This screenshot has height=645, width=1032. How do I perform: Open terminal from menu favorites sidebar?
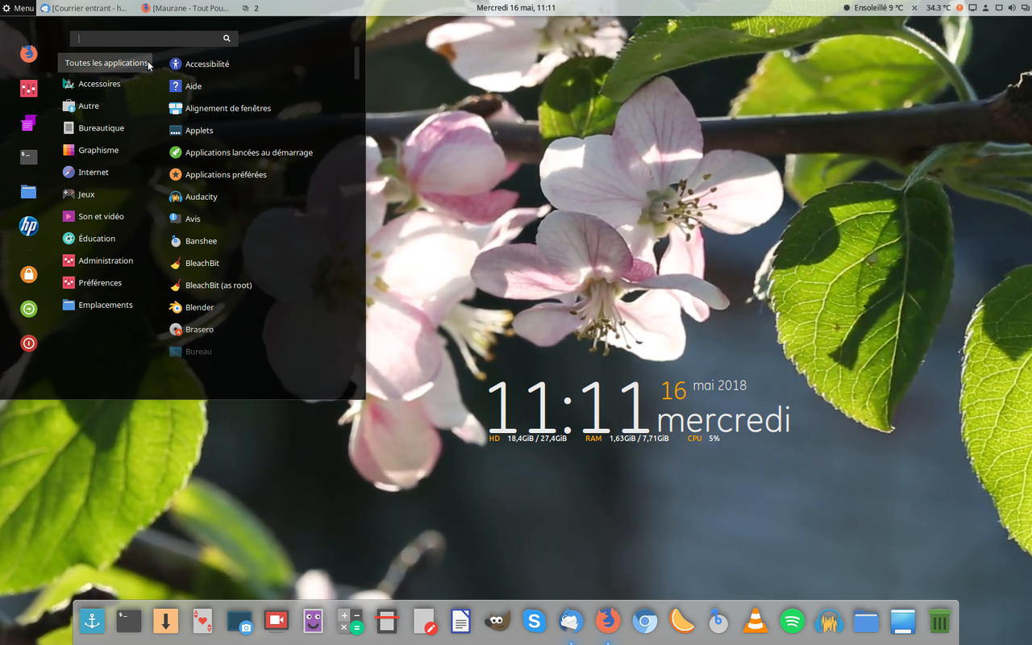tap(29, 157)
